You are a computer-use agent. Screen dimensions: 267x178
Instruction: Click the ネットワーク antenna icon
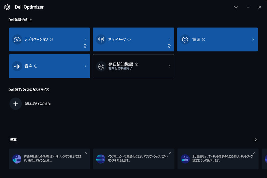click(101, 39)
